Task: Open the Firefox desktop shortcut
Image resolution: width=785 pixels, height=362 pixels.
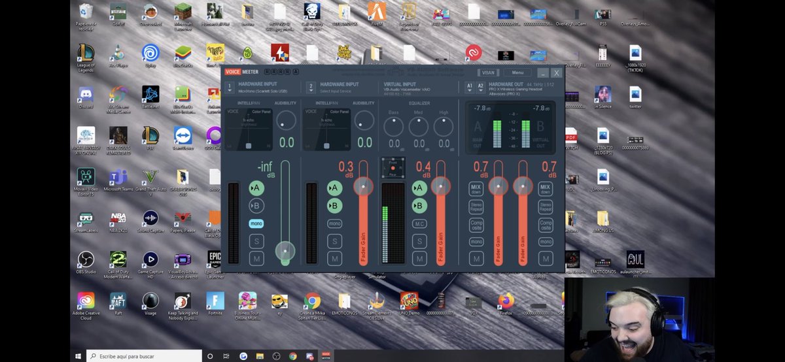Action: (506, 303)
